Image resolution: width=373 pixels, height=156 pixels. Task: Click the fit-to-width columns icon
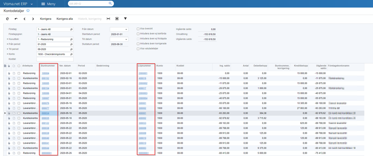point(108,19)
